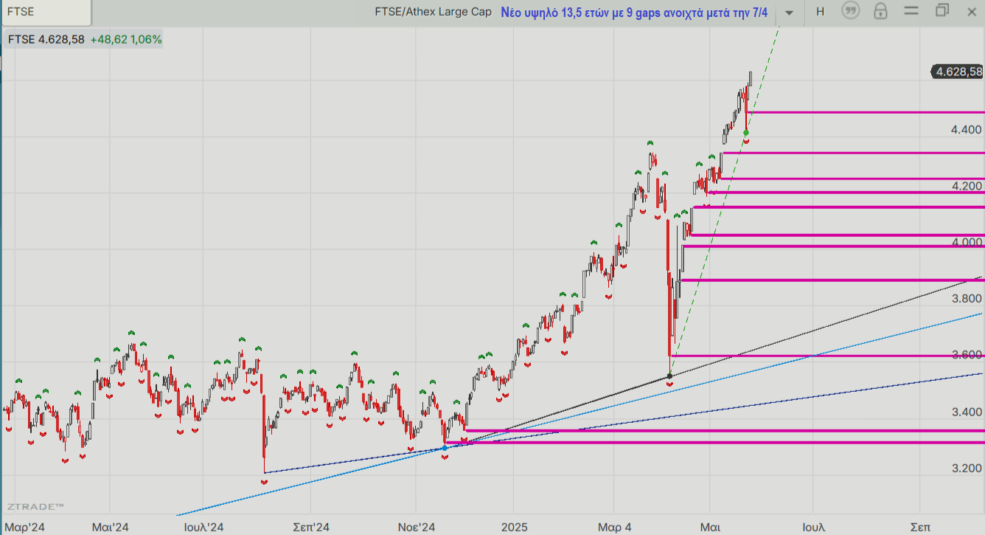
Task: Click the Νοε'24 date axis label
Action: (417, 527)
